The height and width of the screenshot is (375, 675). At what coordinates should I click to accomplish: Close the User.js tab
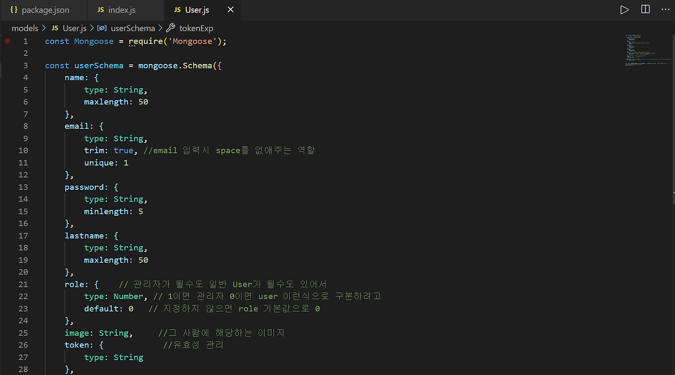click(x=230, y=9)
